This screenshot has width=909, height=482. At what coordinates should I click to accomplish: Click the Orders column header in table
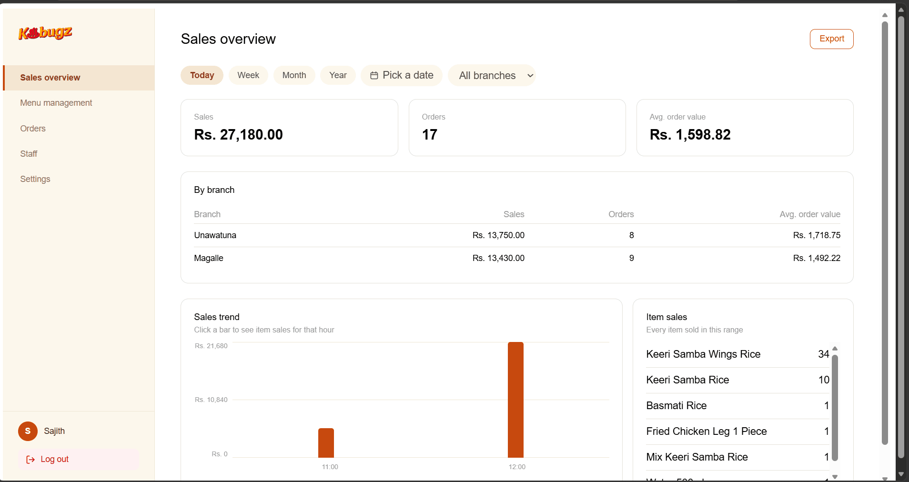pos(621,214)
